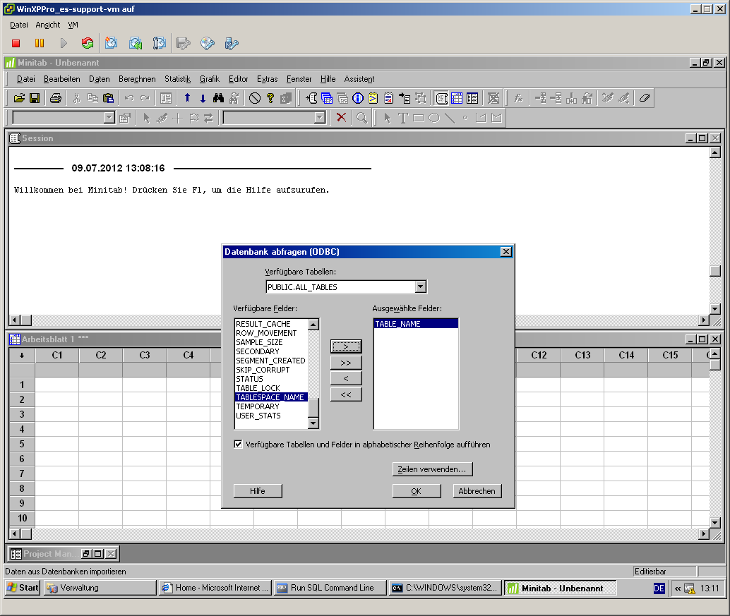This screenshot has width=730, height=616.
Task: Expand the Verfügbare Tabellen dropdown
Action: coord(421,286)
